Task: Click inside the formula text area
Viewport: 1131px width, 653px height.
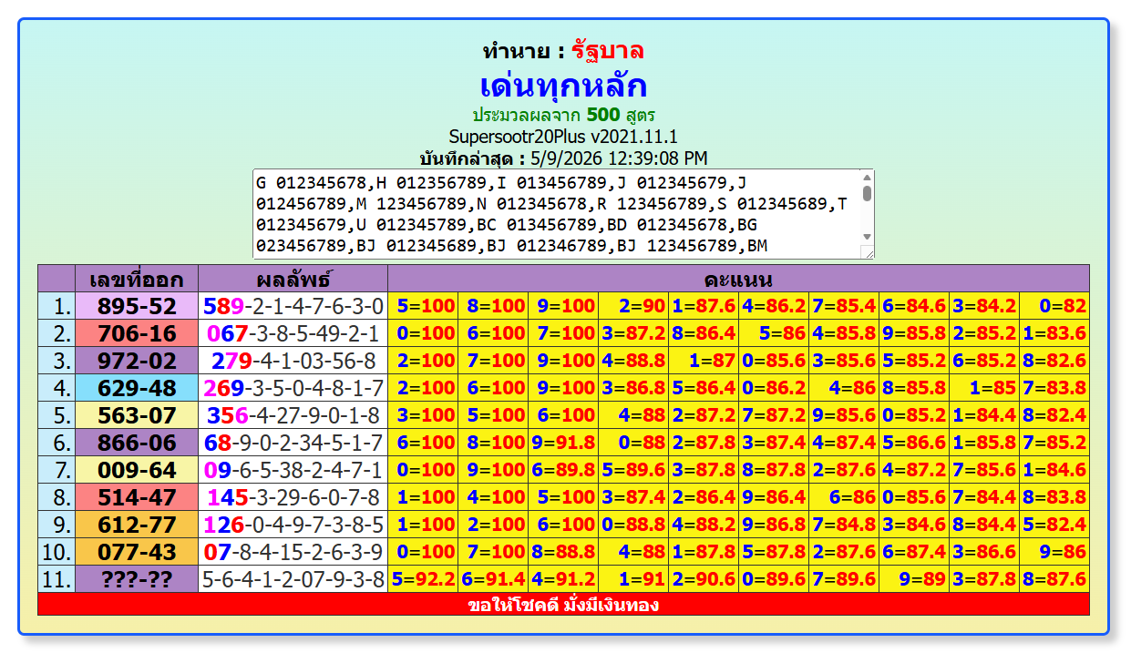Action: [556, 214]
